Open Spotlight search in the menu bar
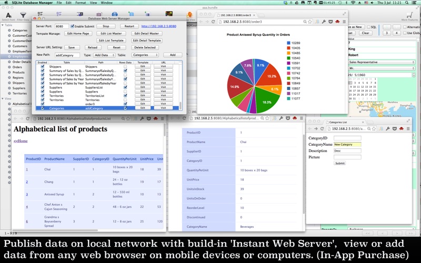Viewport: 421px width, 263px height. point(407,3)
